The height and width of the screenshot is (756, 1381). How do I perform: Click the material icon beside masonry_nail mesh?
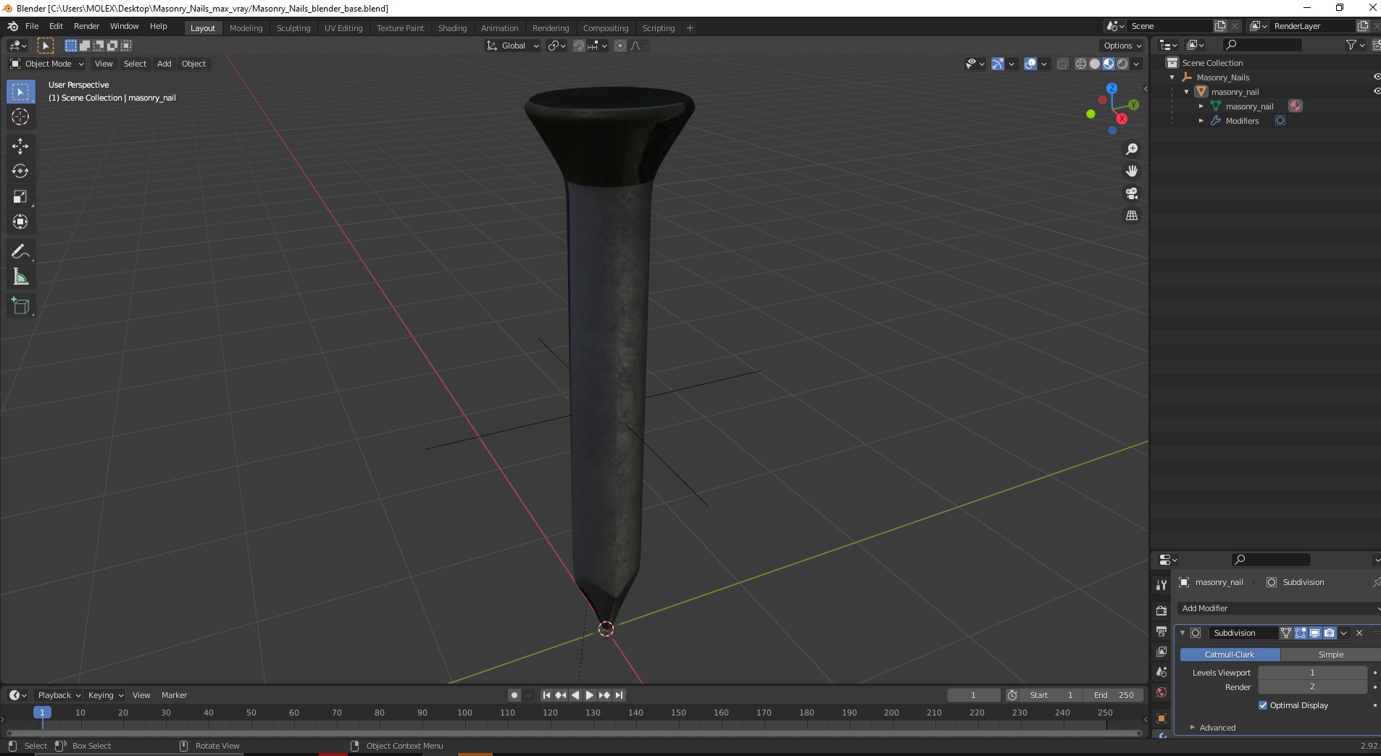pos(1296,106)
